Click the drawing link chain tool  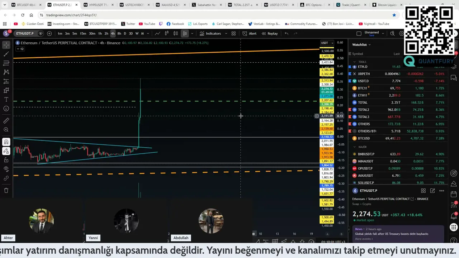tap(6, 178)
